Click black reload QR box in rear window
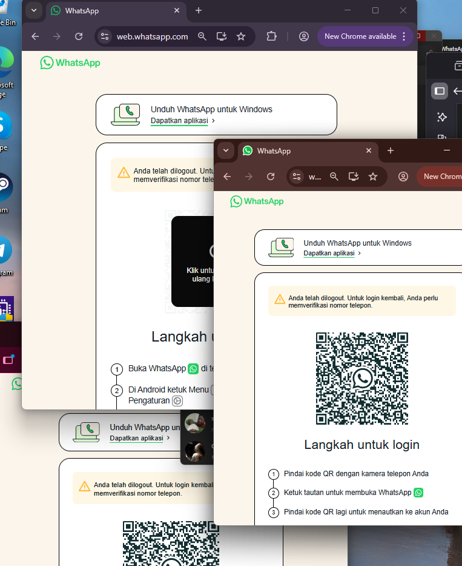 click(193, 261)
